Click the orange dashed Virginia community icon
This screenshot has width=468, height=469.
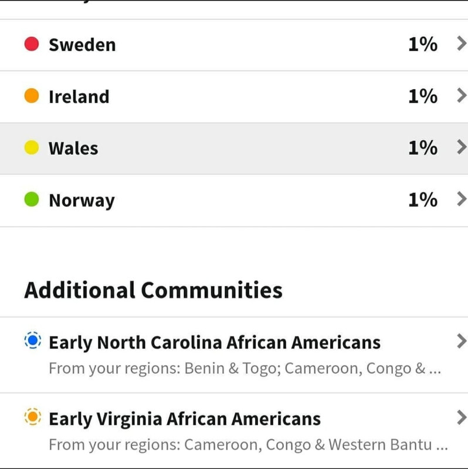[33, 417]
